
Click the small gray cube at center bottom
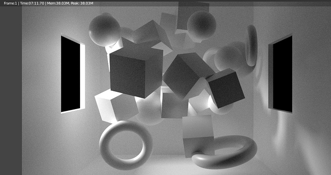174,105
